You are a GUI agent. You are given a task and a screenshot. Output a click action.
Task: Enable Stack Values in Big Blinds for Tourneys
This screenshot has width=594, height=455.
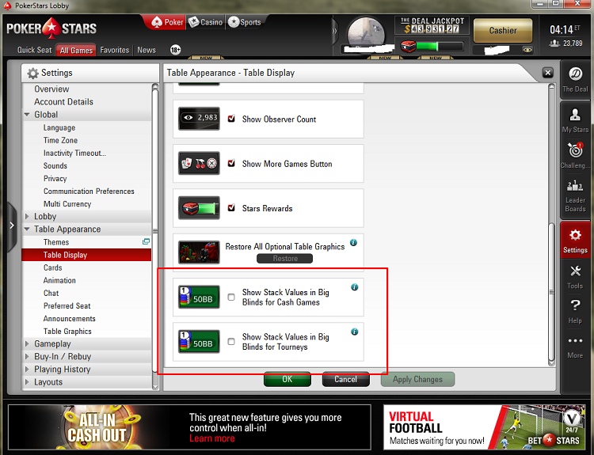[x=231, y=342]
